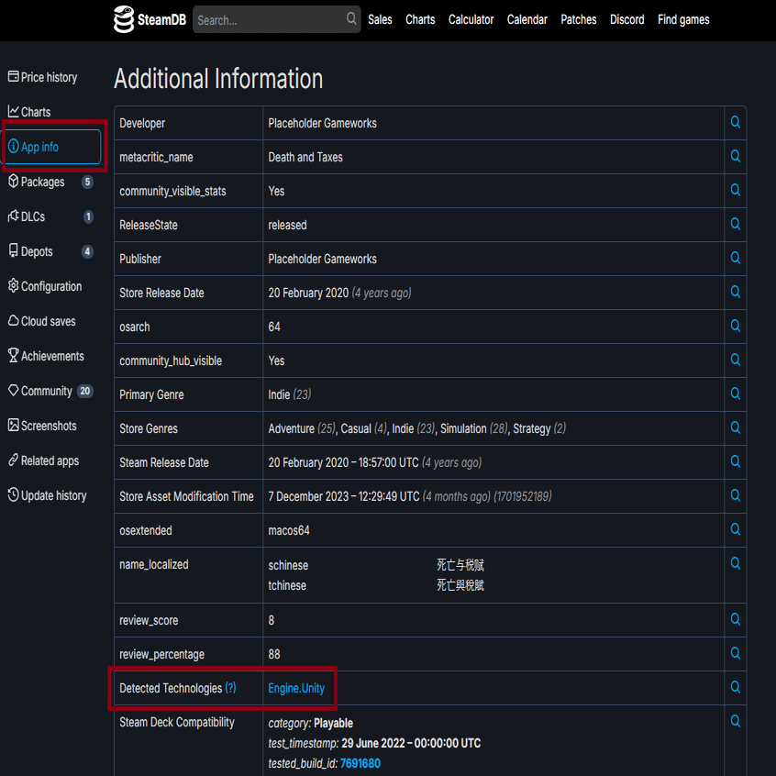This screenshot has width=776, height=776.
Task: Click the Strategy store genre text
Action: 531,428
